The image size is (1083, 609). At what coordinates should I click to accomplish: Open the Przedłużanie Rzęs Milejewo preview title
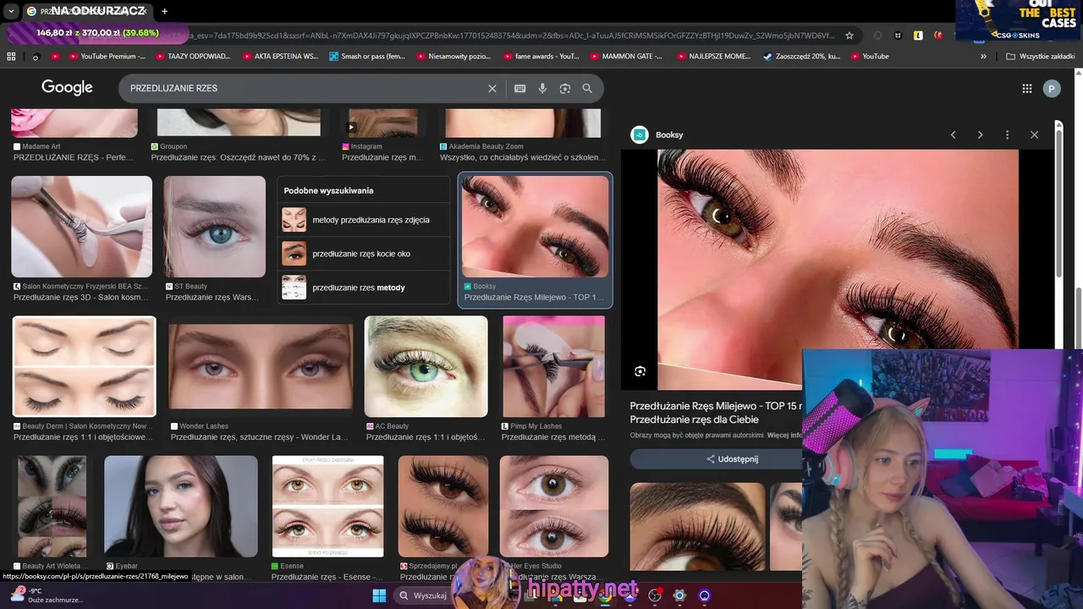click(x=716, y=413)
